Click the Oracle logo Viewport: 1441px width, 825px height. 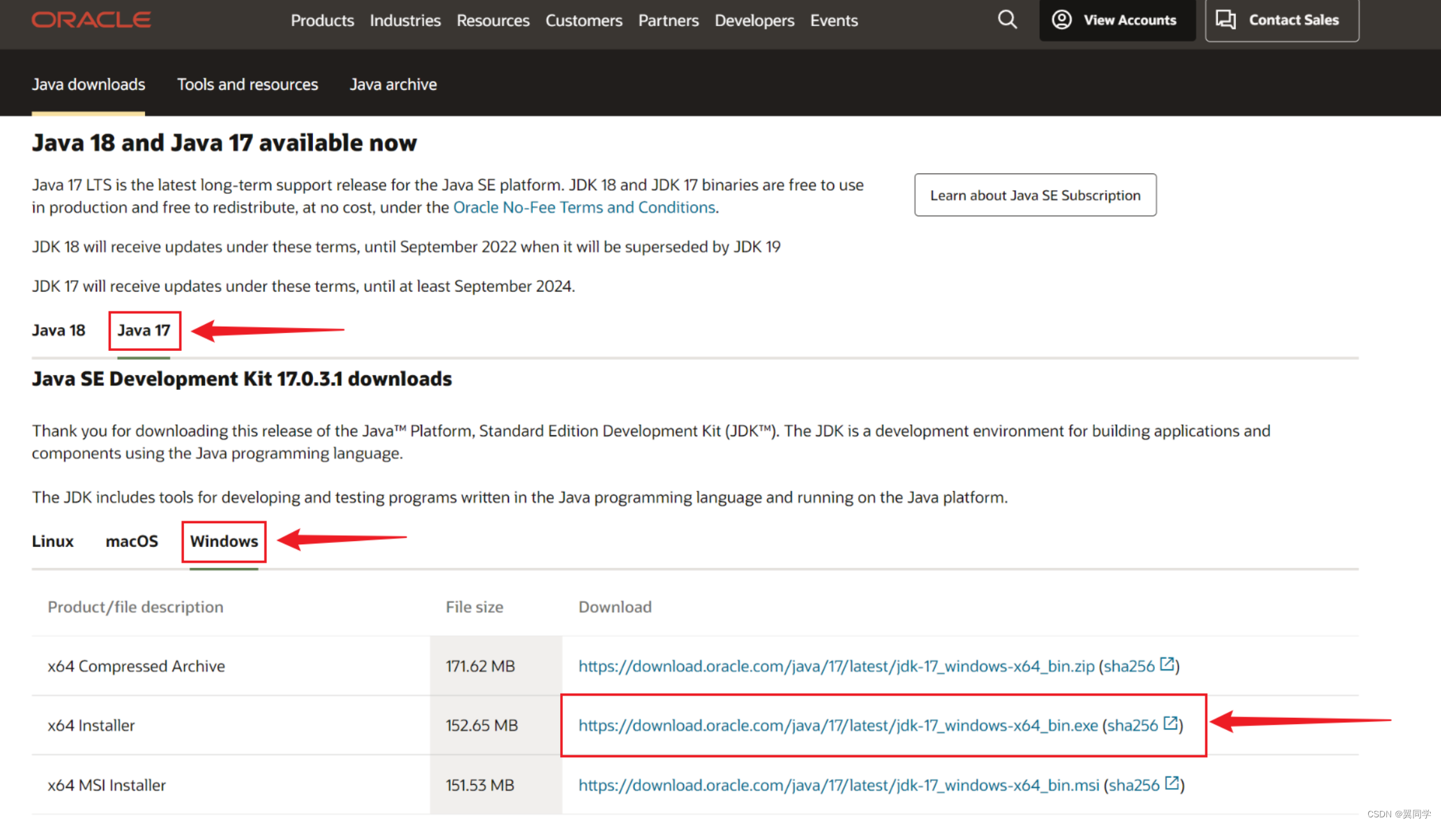[x=91, y=20]
